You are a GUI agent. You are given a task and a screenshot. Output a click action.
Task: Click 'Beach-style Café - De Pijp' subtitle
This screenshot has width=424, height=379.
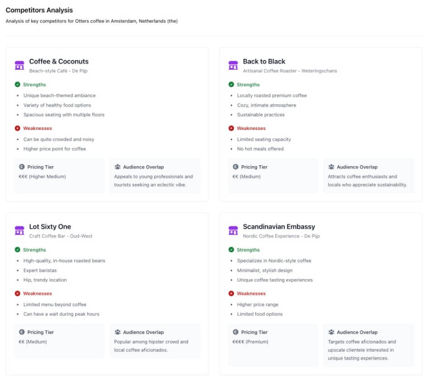[x=58, y=71]
